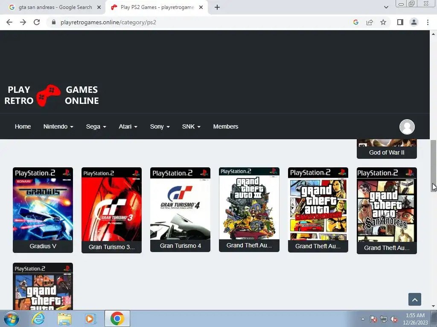437x327 pixels.
Task: Open the browser side panel icon
Action: point(400,22)
